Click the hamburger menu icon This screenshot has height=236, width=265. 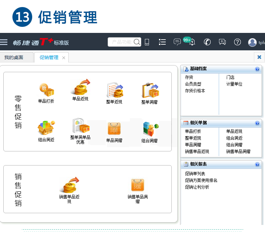[4, 42]
